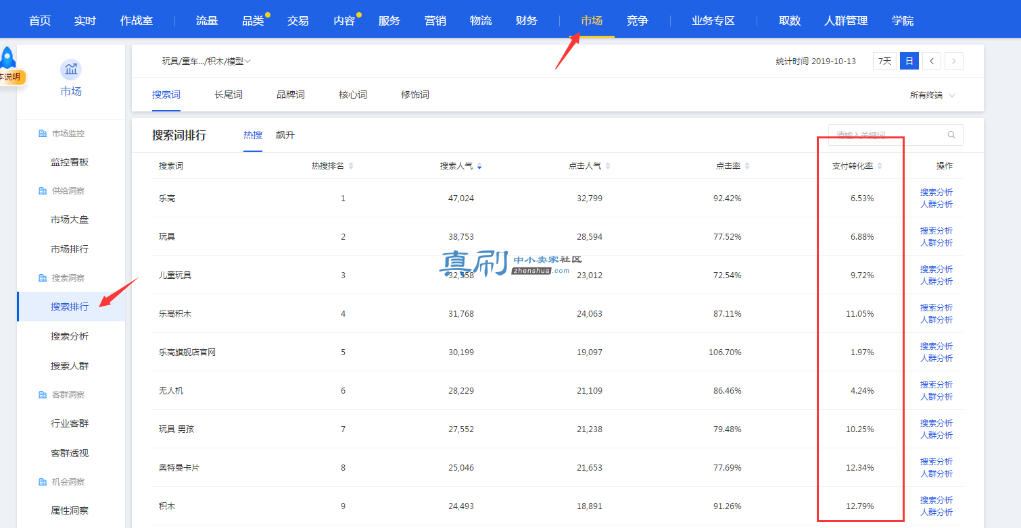Expand the 所有终端 dropdown

pos(932,95)
